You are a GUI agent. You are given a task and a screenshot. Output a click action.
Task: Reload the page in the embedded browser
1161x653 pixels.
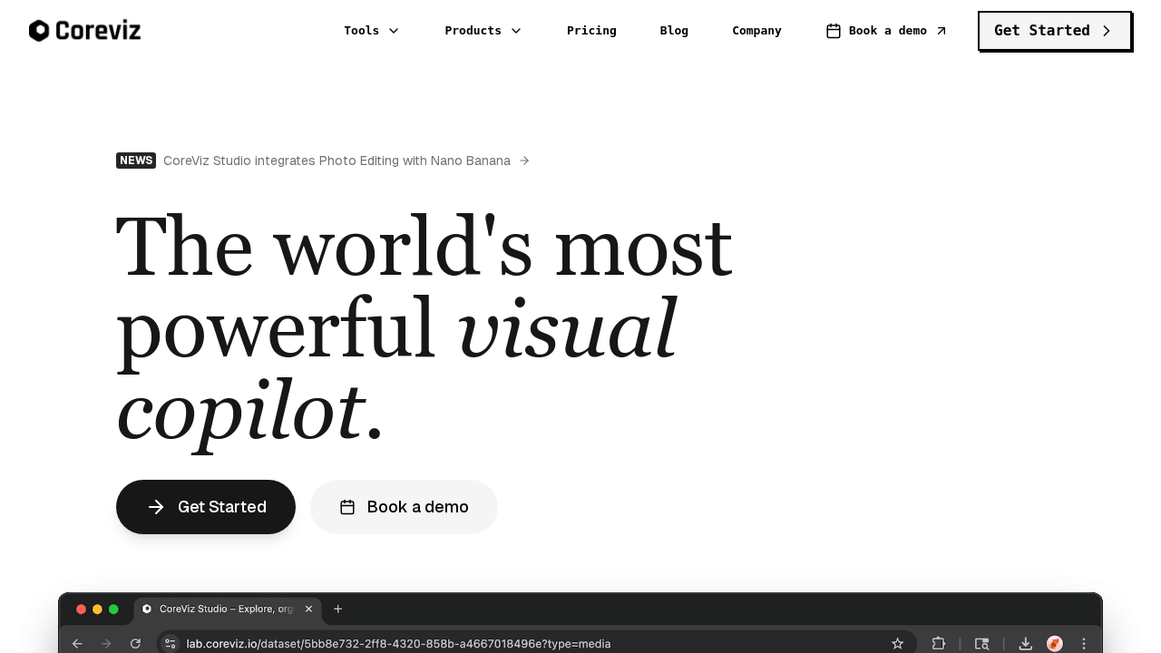coord(135,643)
